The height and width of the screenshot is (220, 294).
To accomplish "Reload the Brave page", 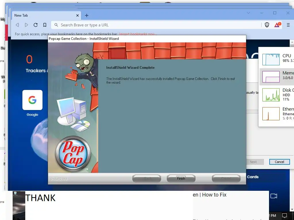I will [36, 25].
